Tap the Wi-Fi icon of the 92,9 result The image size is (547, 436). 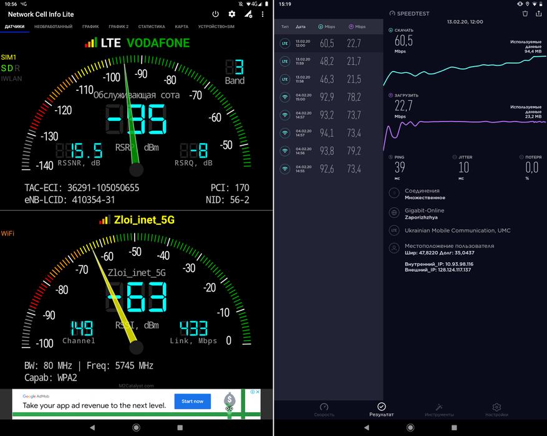(285, 97)
